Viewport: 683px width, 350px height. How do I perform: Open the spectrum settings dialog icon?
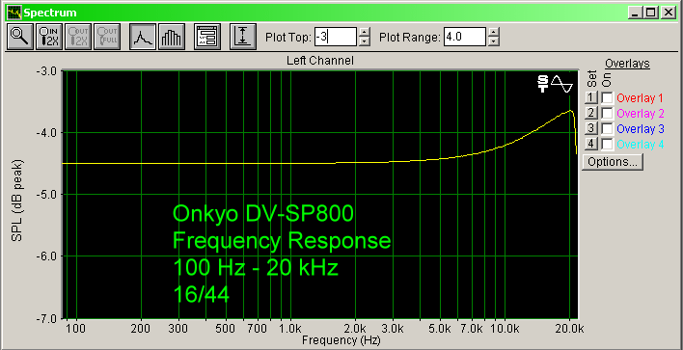click(207, 37)
